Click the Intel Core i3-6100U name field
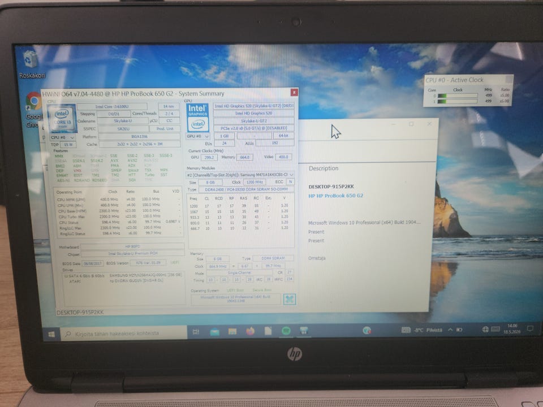 [x=112, y=107]
